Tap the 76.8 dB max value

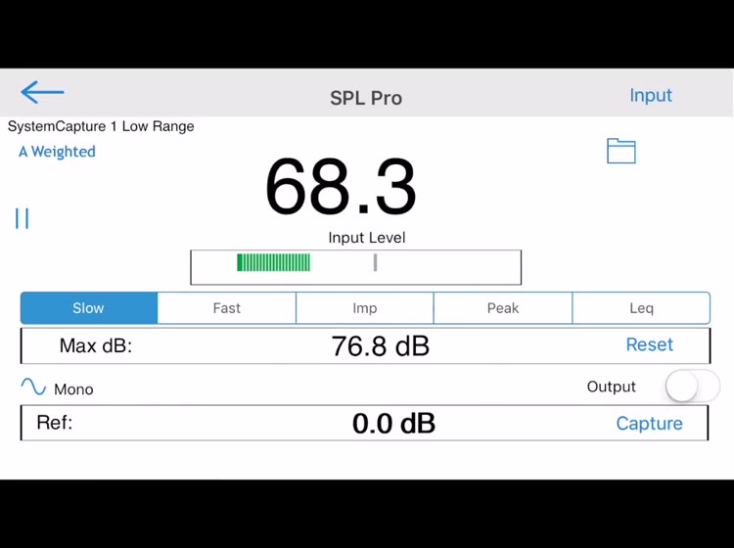(x=380, y=346)
